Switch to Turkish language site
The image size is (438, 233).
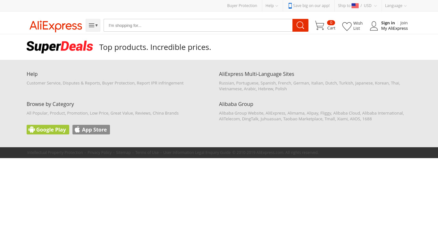pos(346,83)
